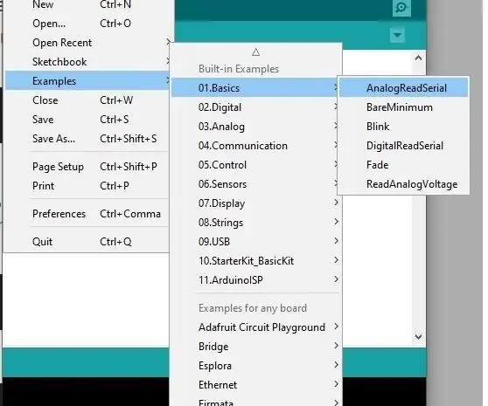
Task: Open the Blink example sketch
Action: (404, 127)
